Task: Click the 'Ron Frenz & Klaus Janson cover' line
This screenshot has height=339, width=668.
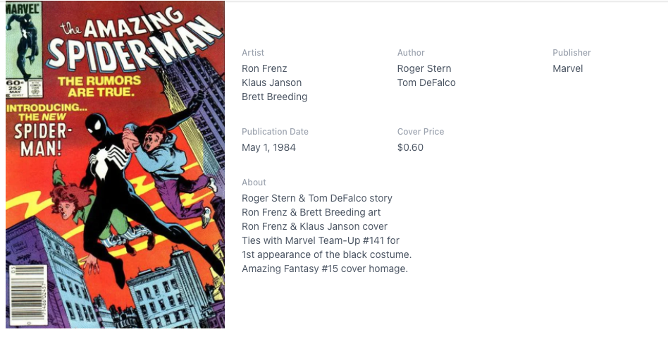Action: pos(314,226)
